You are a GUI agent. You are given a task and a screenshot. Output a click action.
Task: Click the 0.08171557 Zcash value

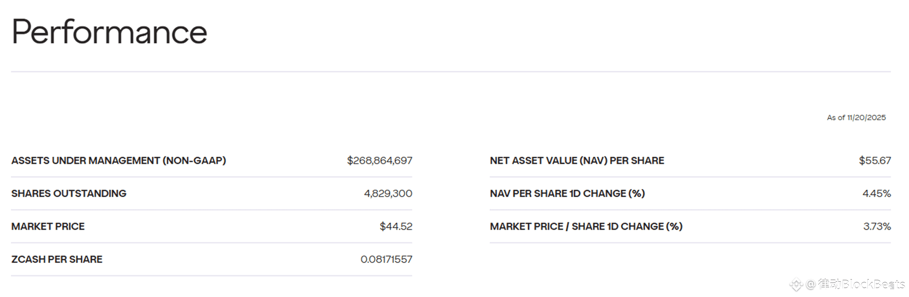pos(386,259)
